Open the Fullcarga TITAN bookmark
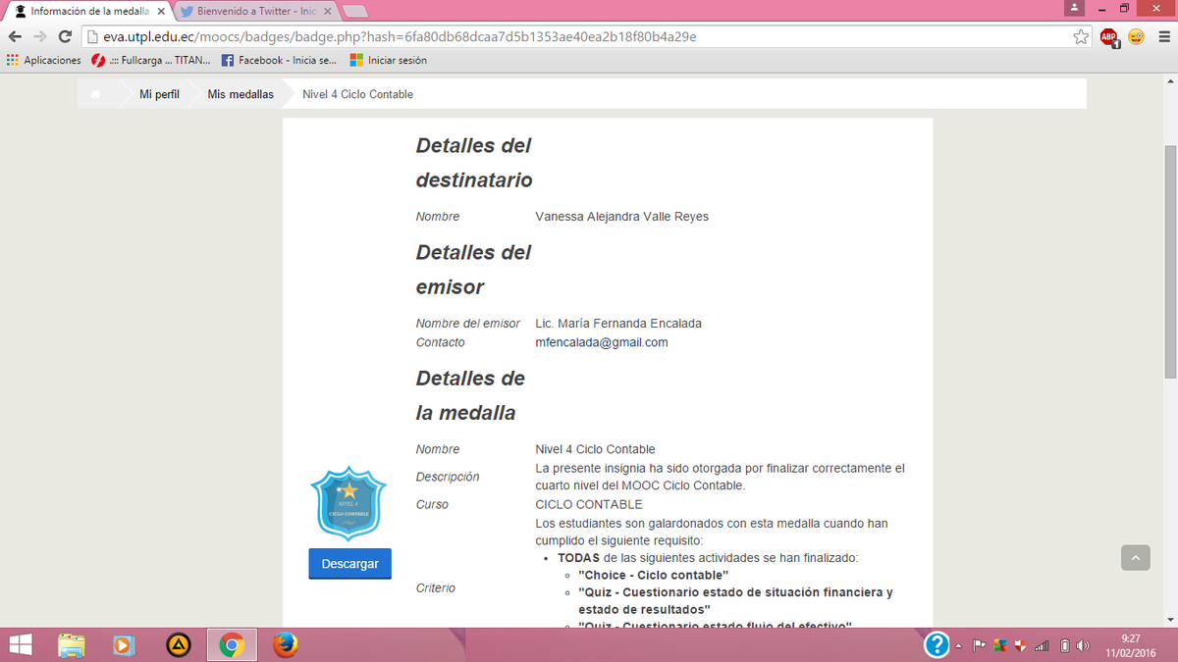This screenshot has width=1178, height=662. (151, 60)
